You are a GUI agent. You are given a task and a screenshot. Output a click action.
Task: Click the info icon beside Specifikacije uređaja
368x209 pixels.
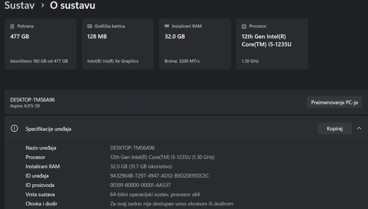pos(14,129)
